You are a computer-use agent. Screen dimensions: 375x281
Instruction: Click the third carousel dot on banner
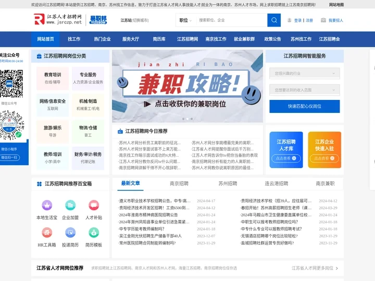pyautogui.click(x=192, y=119)
